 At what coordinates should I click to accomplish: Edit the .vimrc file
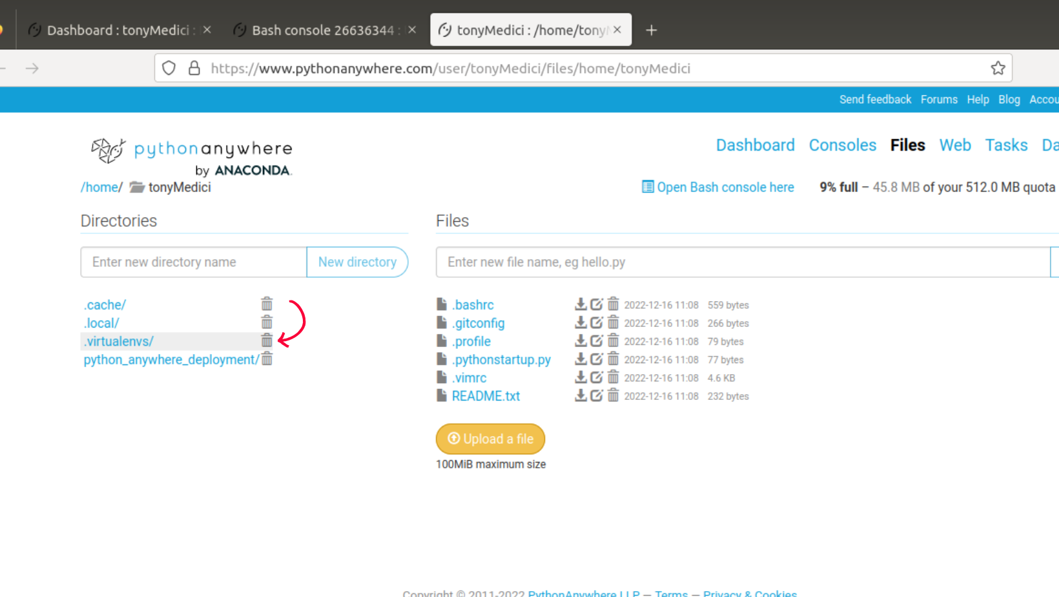(597, 377)
